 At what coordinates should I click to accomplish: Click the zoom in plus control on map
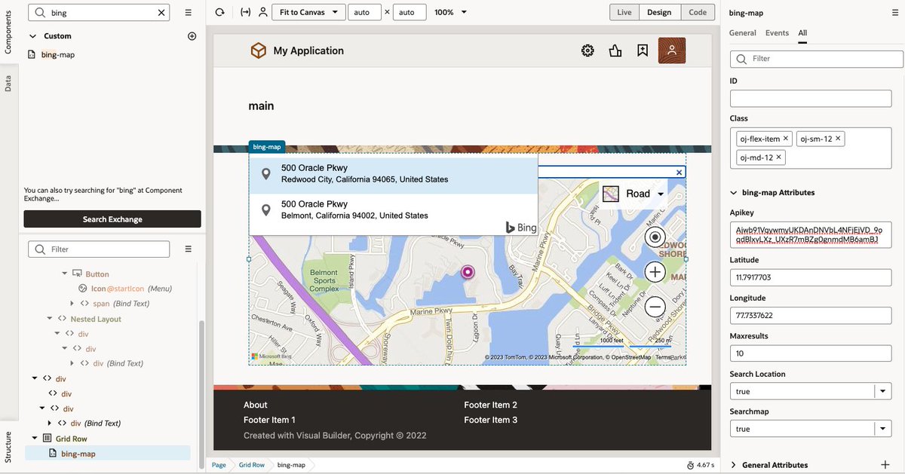pyautogui.click(x=655, y=271)
